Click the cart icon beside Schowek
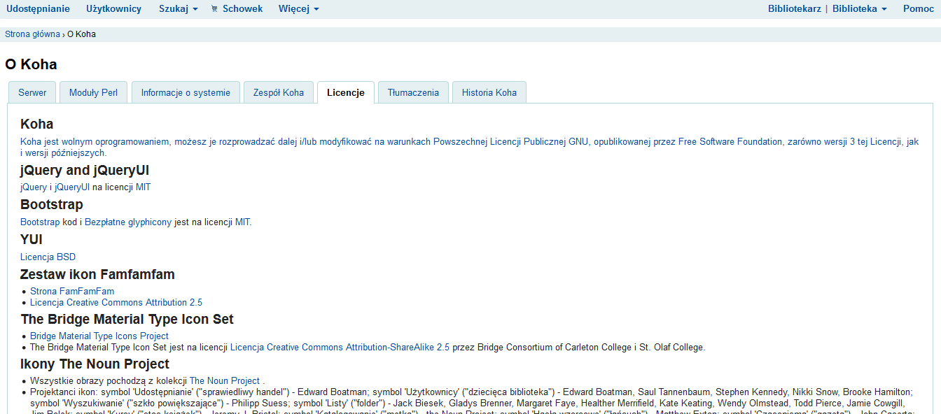This screenshot has height=414, width=941. click(214, 9)
